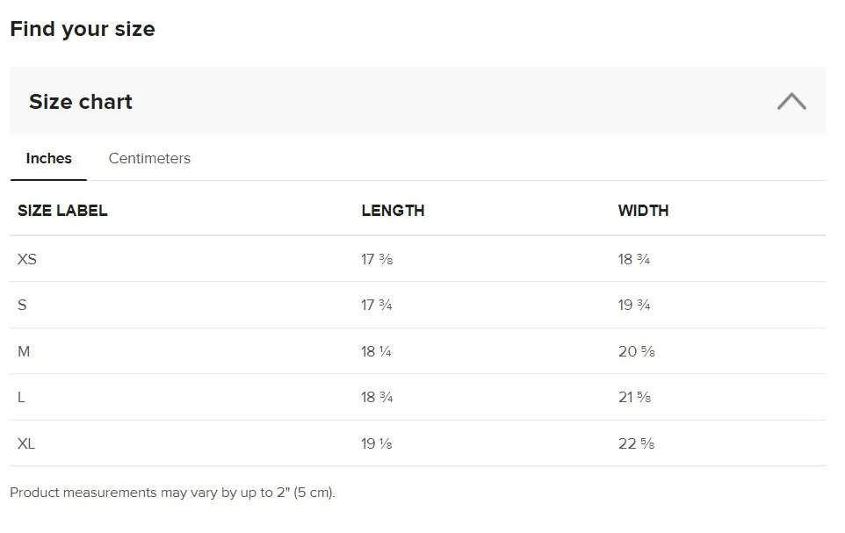Viewport: 845px width, 533px height.
Task: Select the XS size row label
Action: coord(27,259)
